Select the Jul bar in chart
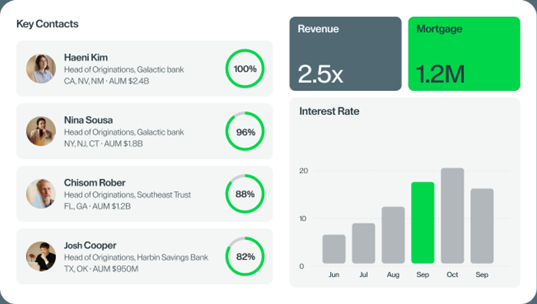Viewport: 537px width, 304px height. point(363,243)
